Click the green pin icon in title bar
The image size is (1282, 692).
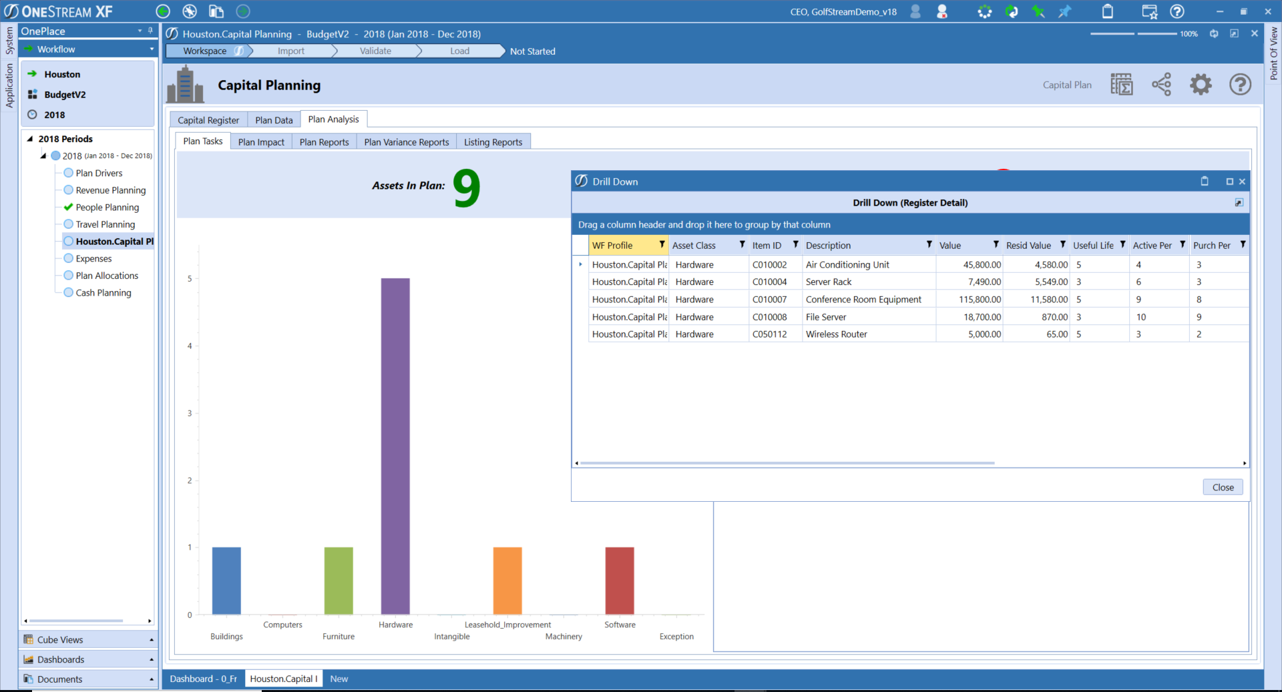[x=1038, y=11]
